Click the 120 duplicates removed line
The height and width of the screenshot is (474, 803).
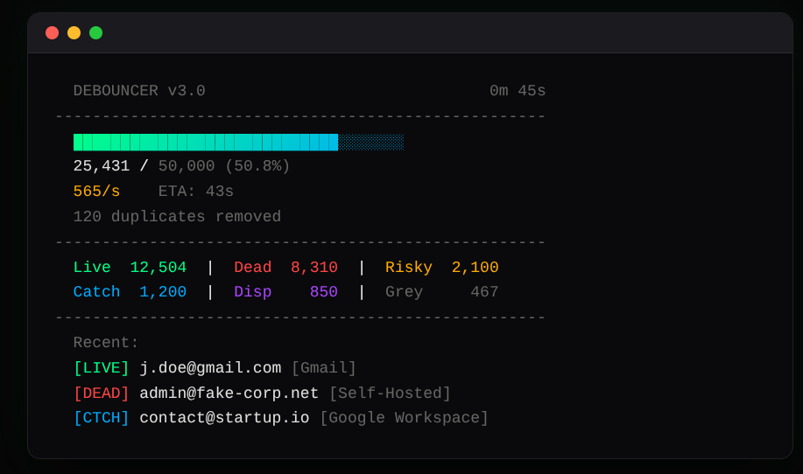coord(177,216)
